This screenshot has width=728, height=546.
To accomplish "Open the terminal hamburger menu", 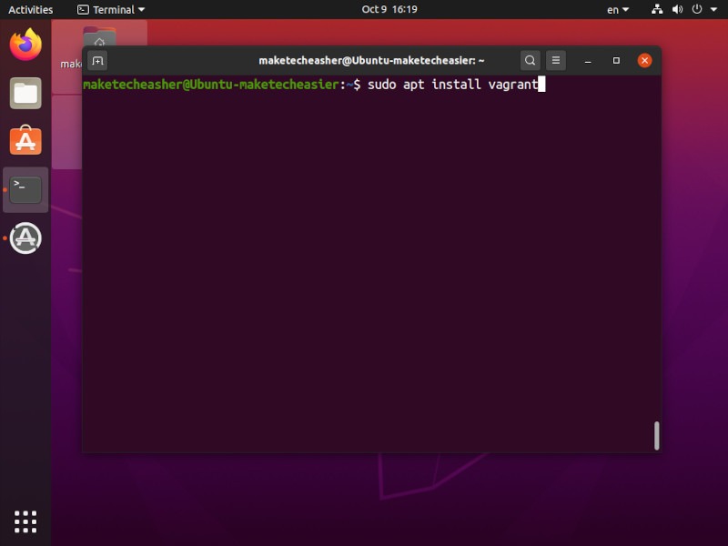I will tap(555, 60).
